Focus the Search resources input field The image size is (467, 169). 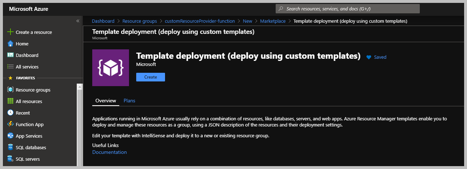(348, 9)
